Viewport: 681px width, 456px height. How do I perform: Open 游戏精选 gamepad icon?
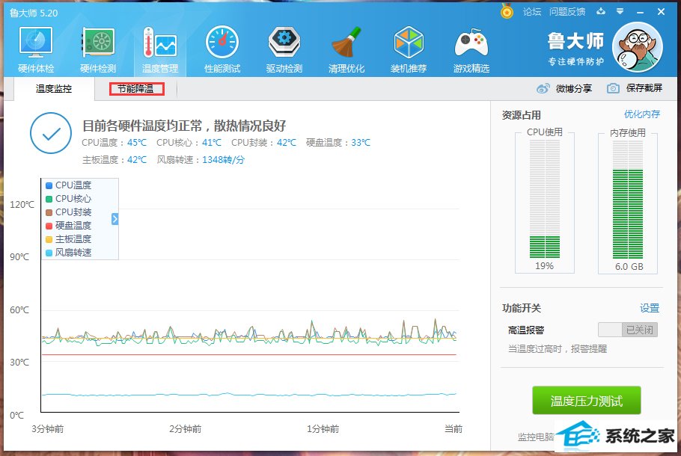tap(471, 49)
